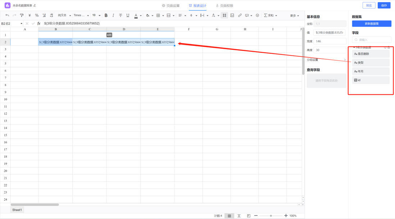This screenshot has height=219, width=395.
Task: Open the 求和 sum dropdown
Action: click(271, 15)
